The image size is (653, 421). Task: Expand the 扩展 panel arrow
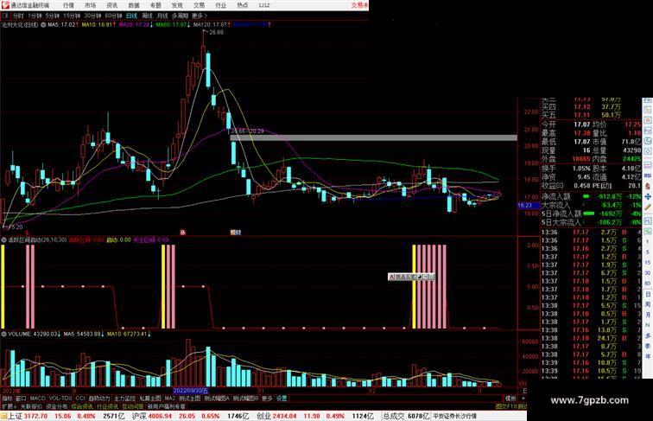coord(9,406)
